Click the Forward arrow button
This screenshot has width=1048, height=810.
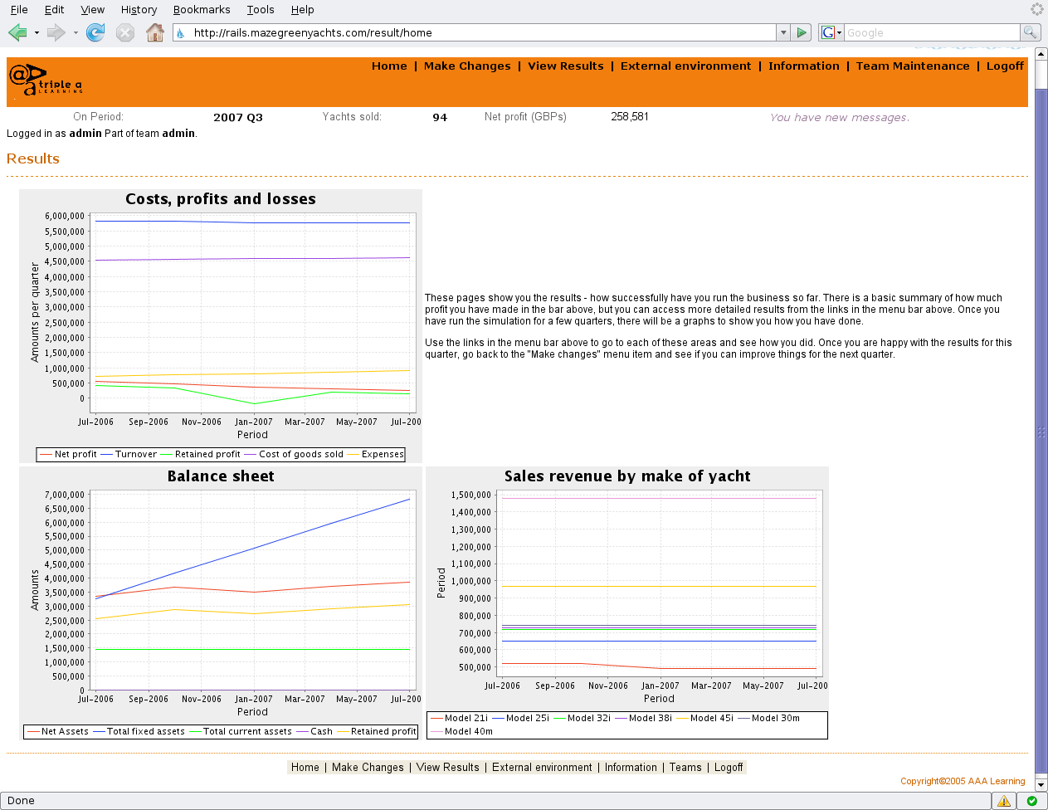(56, 32)
